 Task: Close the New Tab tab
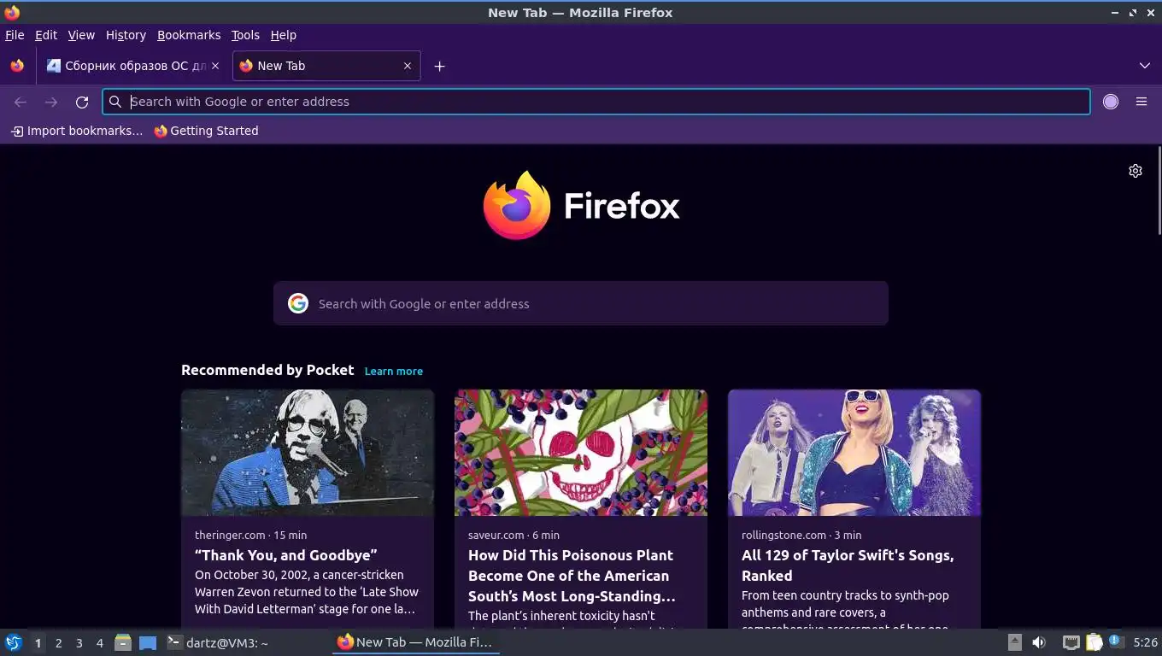click(408, 66)
